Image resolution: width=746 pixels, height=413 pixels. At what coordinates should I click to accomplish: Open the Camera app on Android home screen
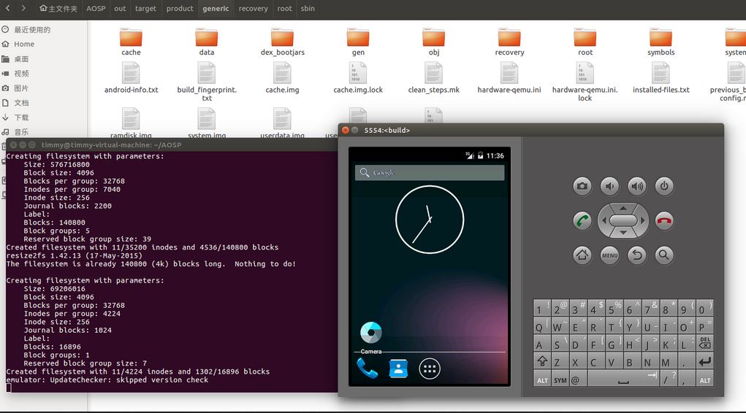pyautogui.click(x=371, y=337)
